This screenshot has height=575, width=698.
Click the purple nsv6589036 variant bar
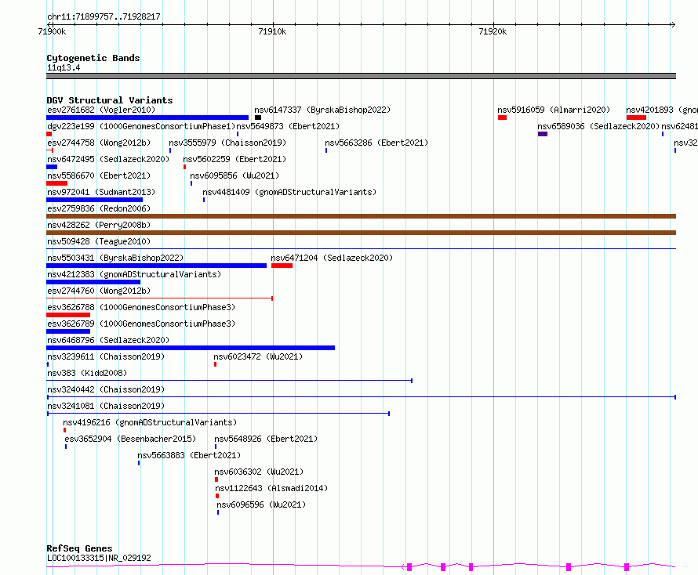point(542,134)
